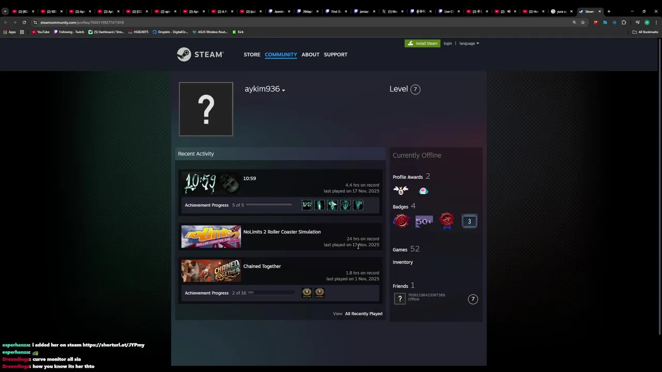662x372 pixels.
Task: Click the first profile award icon
Action: pos(401,191)
